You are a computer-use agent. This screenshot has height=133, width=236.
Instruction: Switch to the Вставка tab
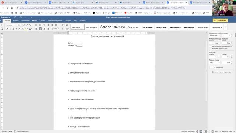pyautogui.click(x=15, y=21)
